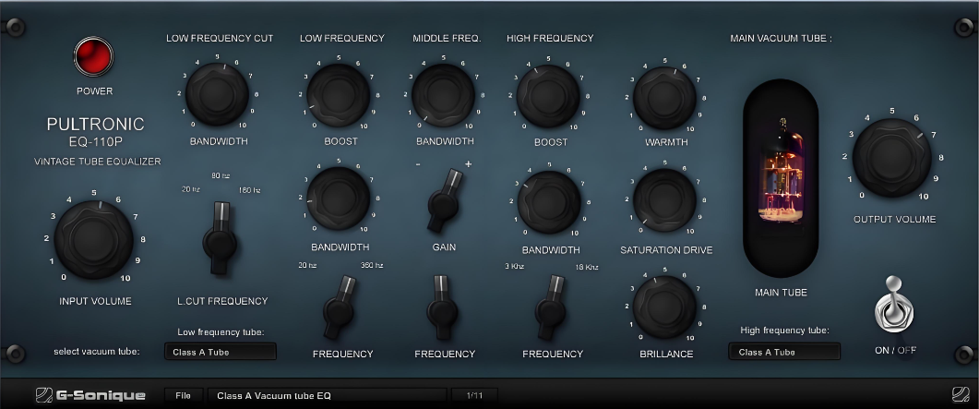Click the Low Frequency Boost knob
The height and width of the screenshot is (409, 979).
(339, 95)
